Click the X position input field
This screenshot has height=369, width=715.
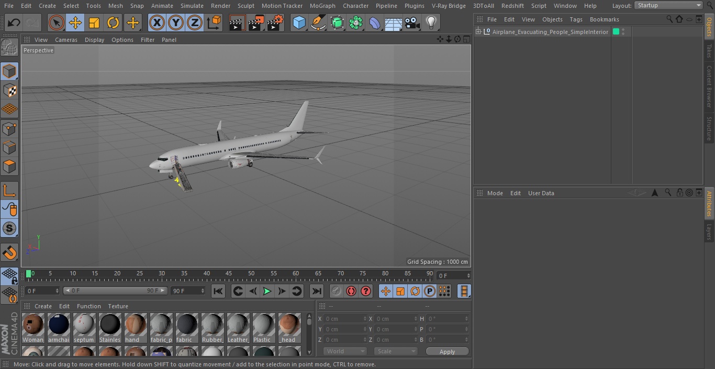click(x=345, y=319)
